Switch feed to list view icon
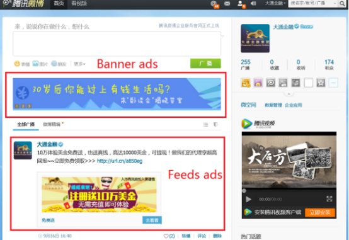The width and height of the screenshot is (349, 240). point(205,125)
